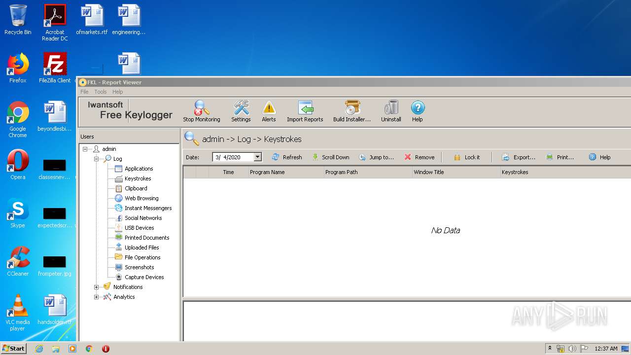Image resolution: width=631 pixels, height=355 pixels.
Task: Click the Help button in log toolbar
Action: coord(599,157)
